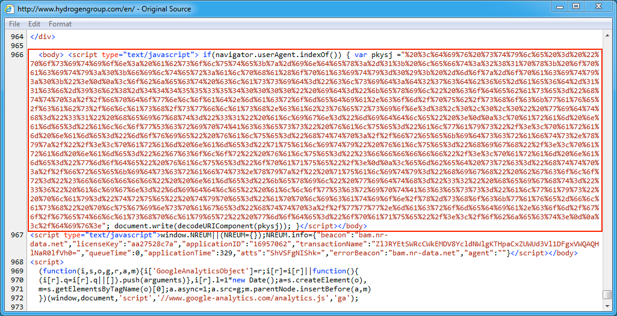617x316 pixels.
Task: Click line number 972 in the gutter
Action: (16, 298)
